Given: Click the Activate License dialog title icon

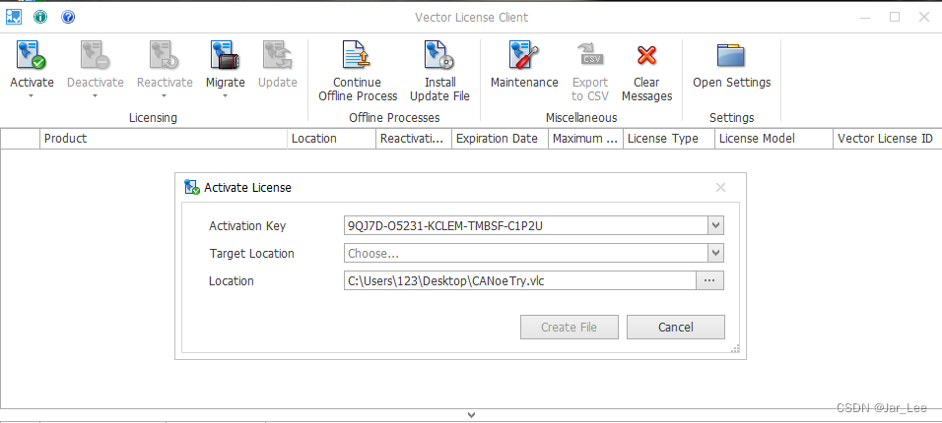Looking at the screenshot, I should pyautogui.click(x=192, y=187).
